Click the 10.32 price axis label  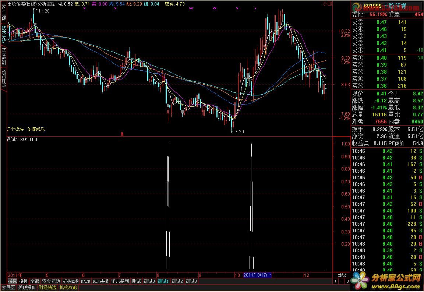pos(344,31)
